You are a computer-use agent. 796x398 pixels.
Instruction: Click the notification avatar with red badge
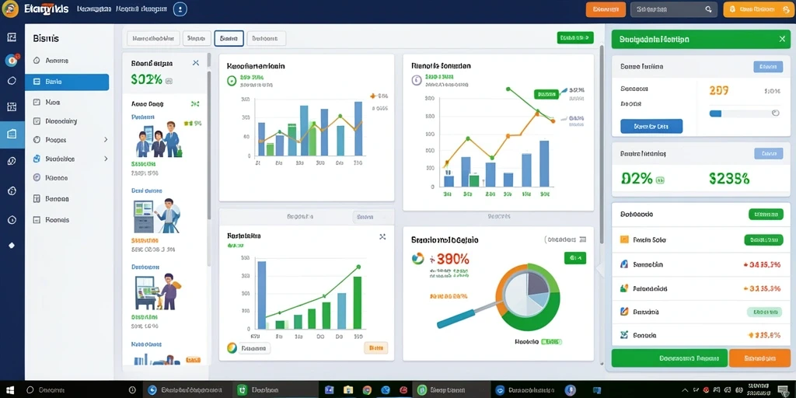(x=12, y=61)
